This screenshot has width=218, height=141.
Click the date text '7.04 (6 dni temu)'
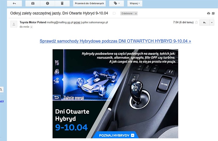click(183, 22)
